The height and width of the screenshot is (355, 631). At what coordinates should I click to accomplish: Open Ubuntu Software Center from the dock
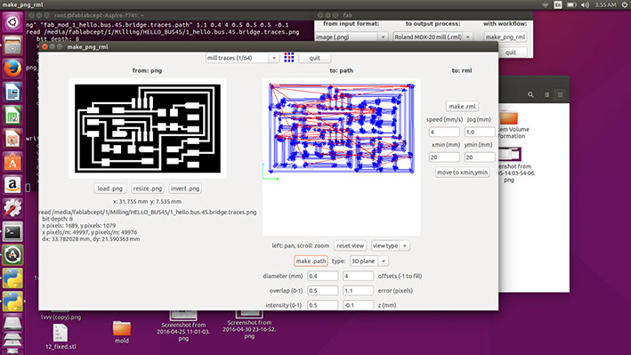pyautogui.click(x=12, y=162)
